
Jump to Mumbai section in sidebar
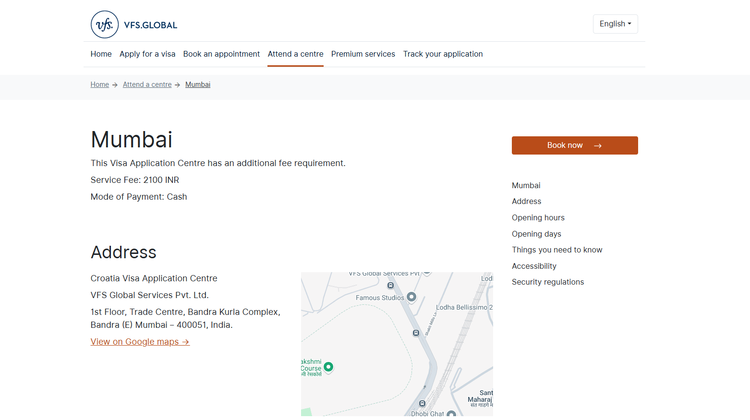coord(526,185)
